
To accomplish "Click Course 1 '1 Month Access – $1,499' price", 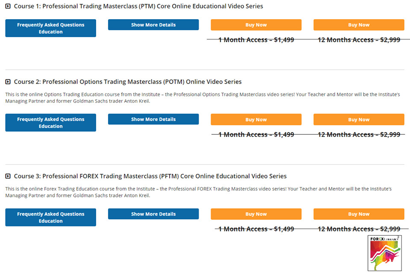I will pos(256,40).
